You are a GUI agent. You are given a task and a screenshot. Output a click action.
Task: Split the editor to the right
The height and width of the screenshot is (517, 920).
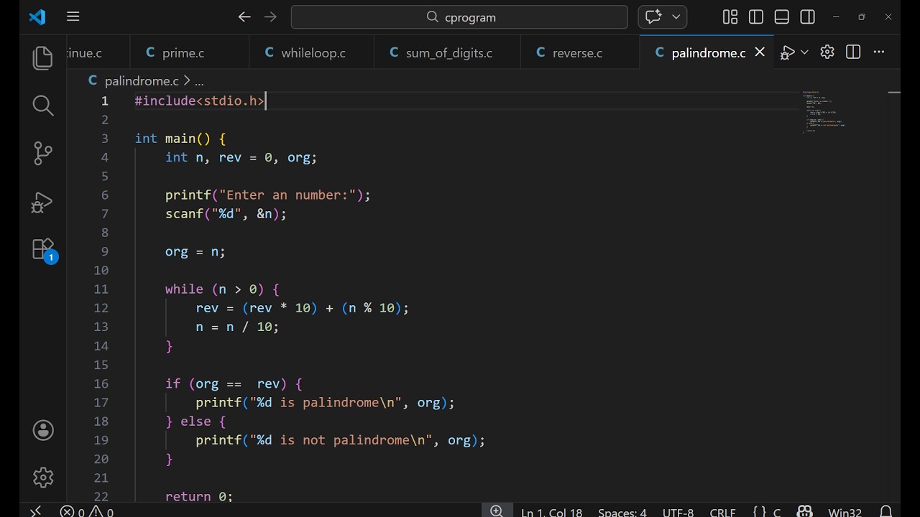[853, 52]
